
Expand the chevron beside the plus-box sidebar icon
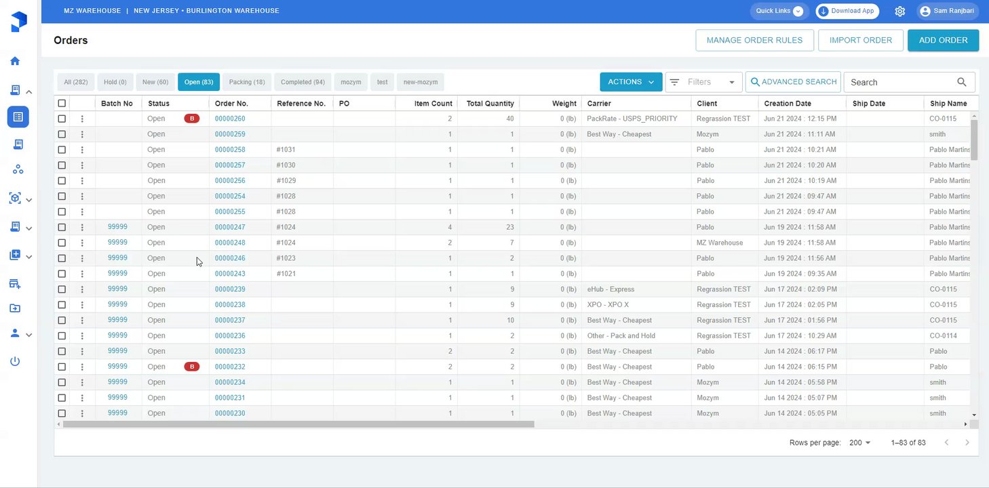(x=29, y=257)
